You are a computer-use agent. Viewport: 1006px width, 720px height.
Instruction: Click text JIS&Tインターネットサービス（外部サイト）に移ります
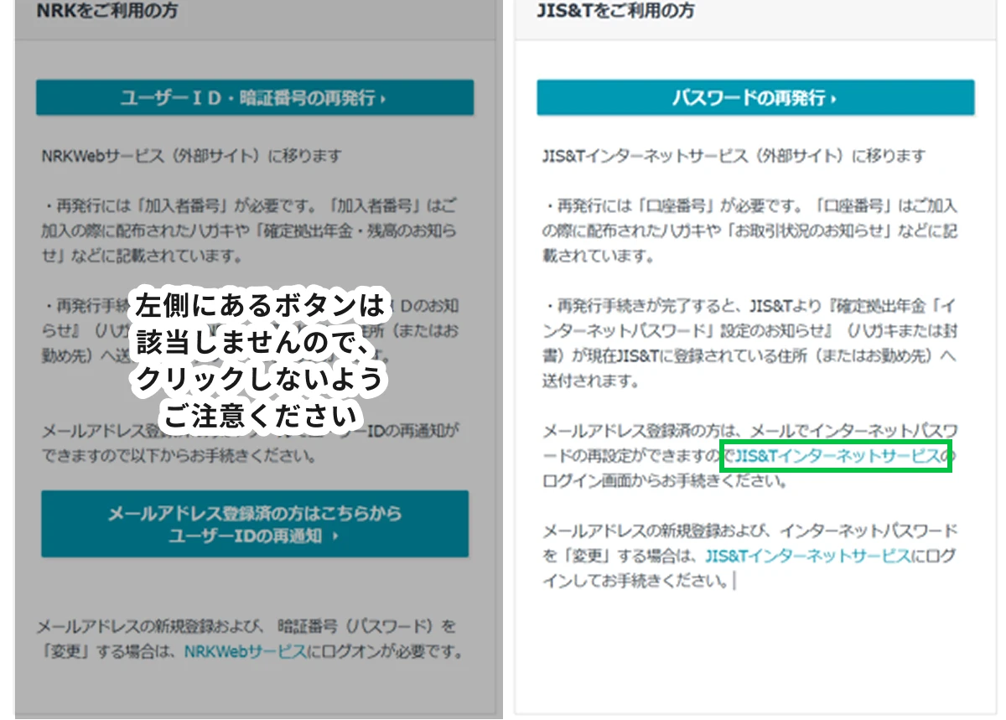[x=734, y=156]
